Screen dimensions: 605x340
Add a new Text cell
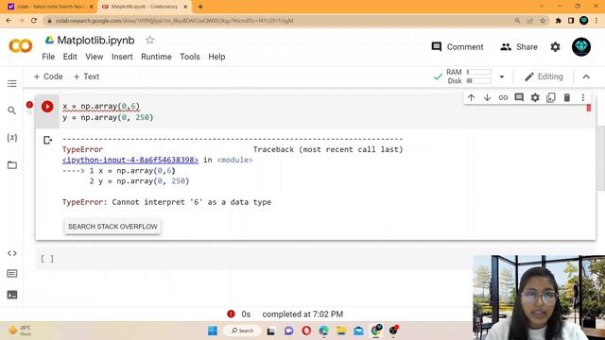(86, 76)
